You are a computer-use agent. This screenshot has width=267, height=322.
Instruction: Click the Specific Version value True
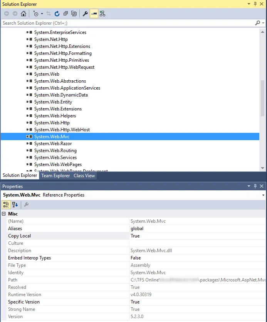click(135, 302)
